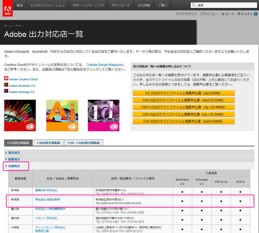Click the cart icon before カート
The image size is (259, 233).
tap(223, 14)
